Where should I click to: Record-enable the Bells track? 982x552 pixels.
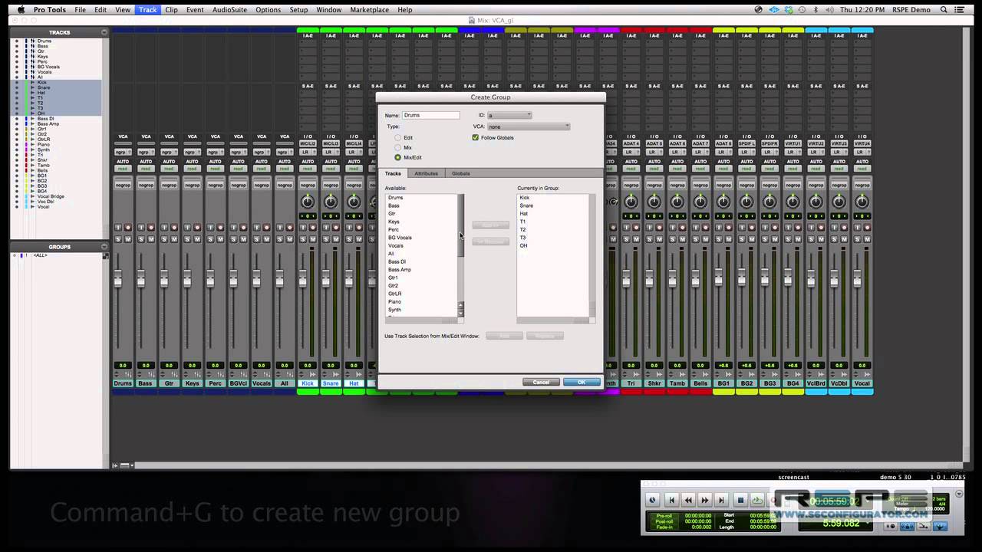pyautogui.click(x=706, y=228)
